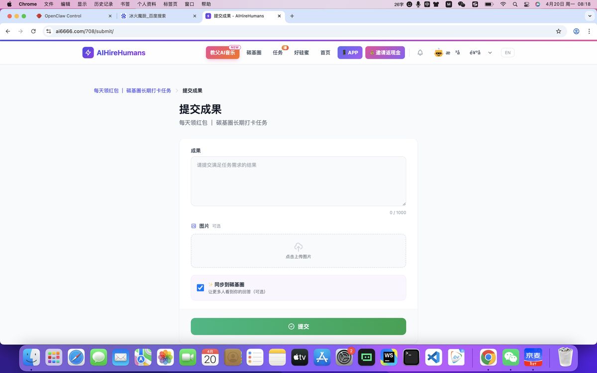Switch language with EN button
Image resolution: width=597 pixels, height=373 pixels.
[507, 53]
